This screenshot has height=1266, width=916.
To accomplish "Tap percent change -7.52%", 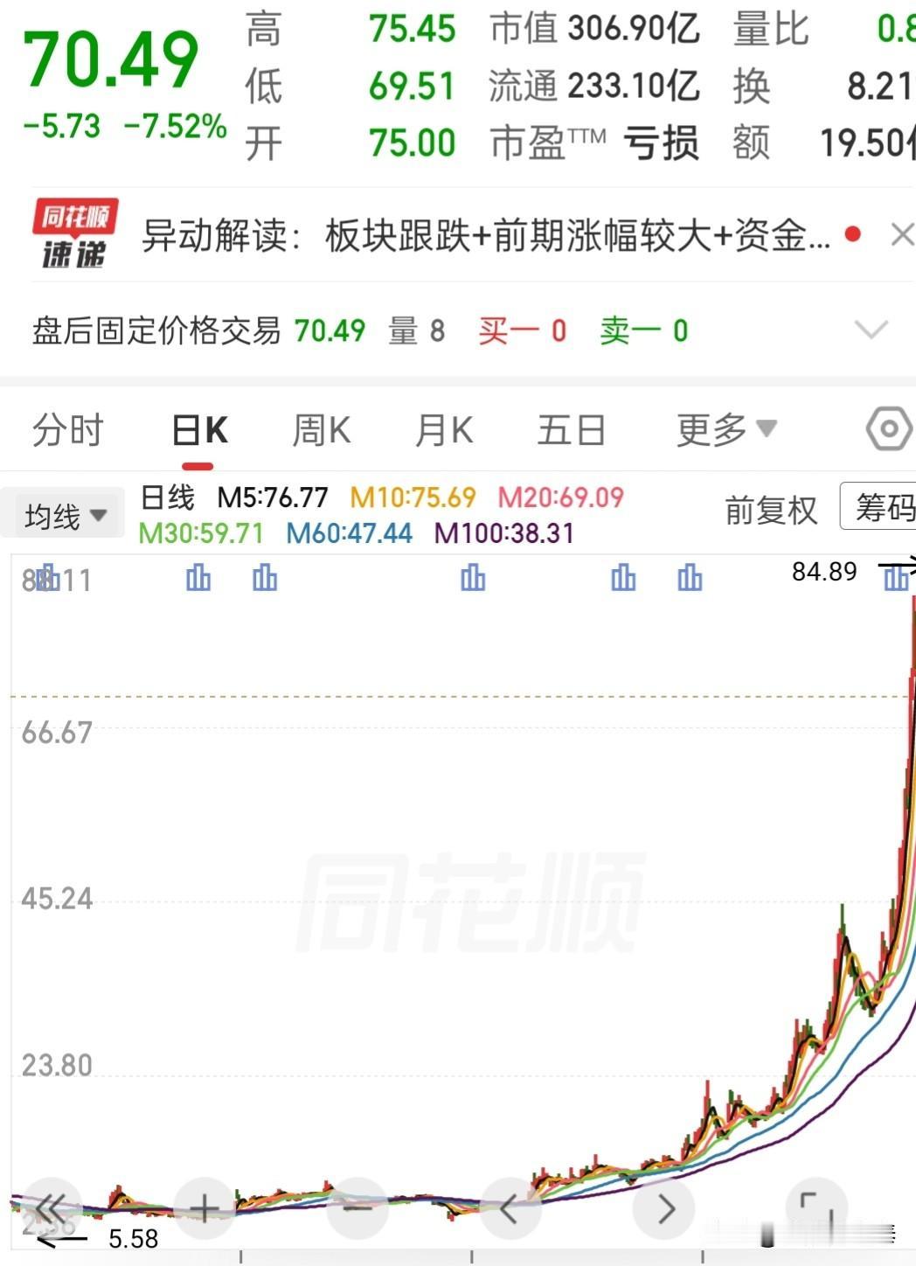I will point(175,126).
